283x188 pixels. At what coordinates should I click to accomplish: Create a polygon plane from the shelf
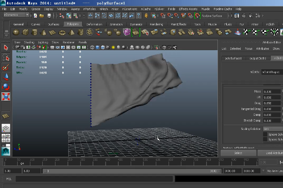tap(52, 33)
